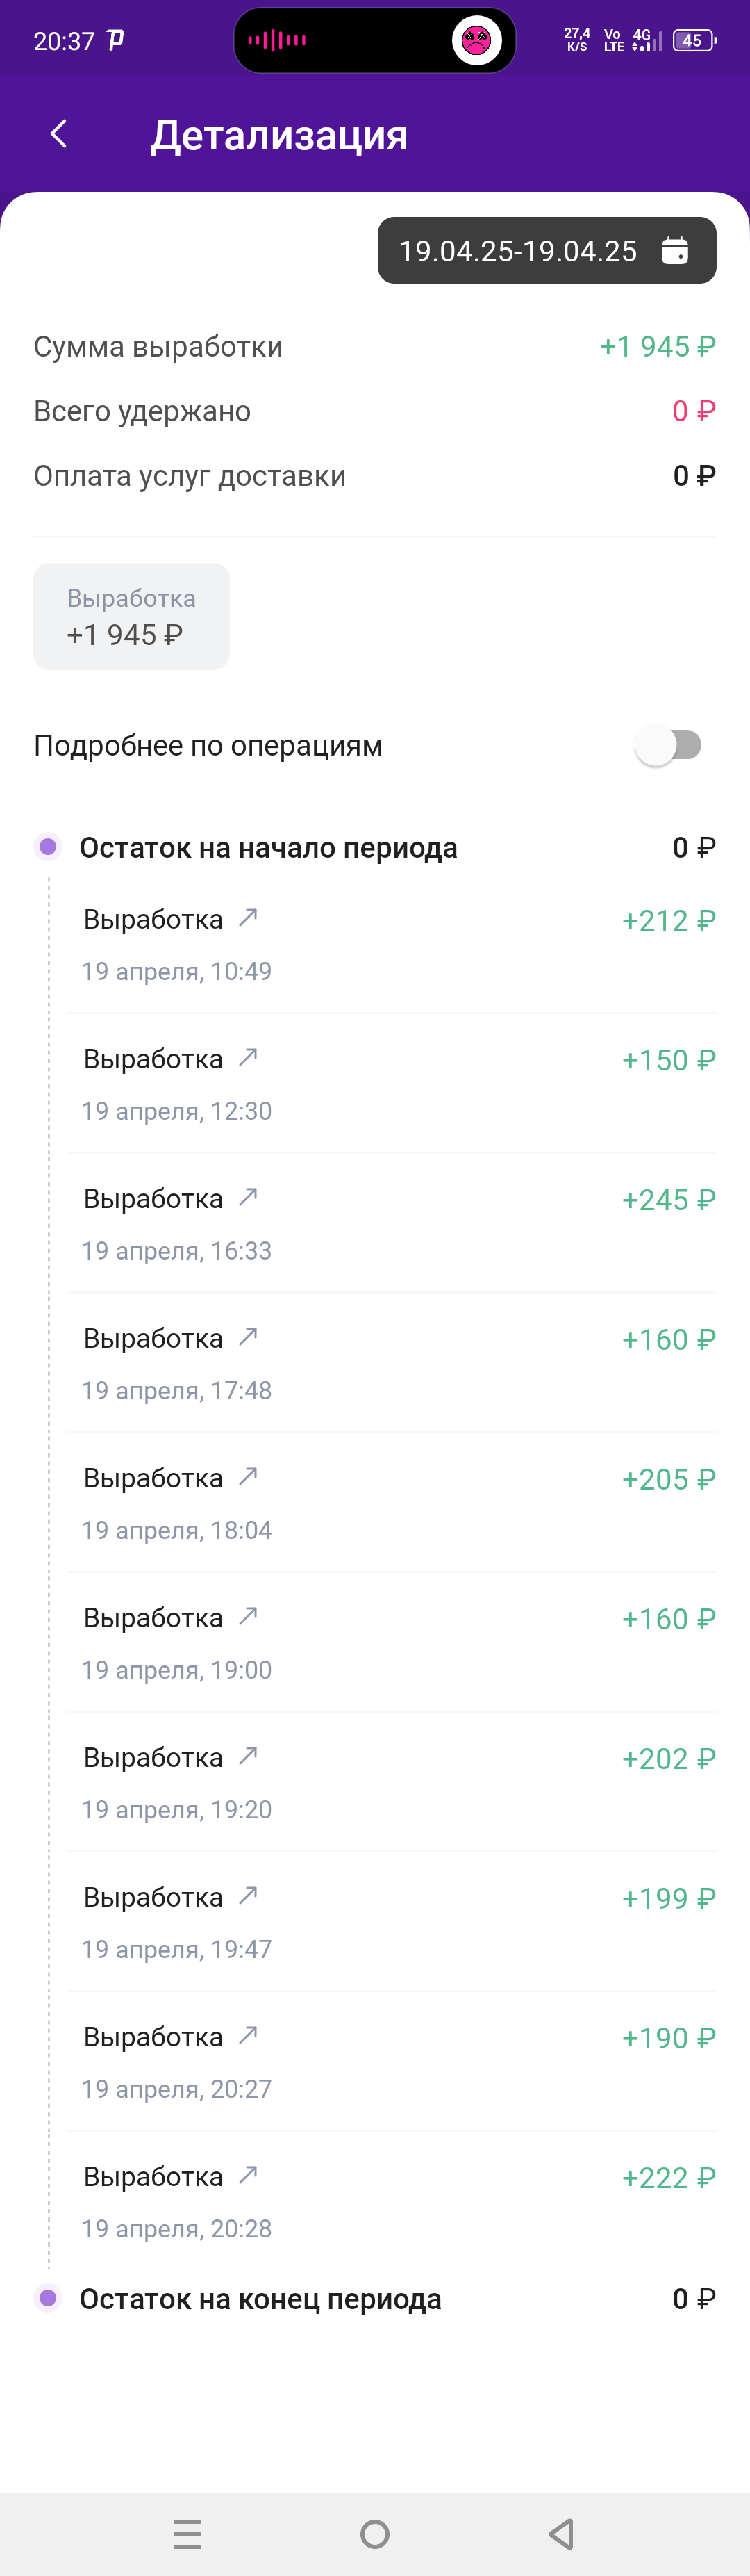Image resolution: width=750 pixels, height=2576 pixels.
Task: Open the +160 ₽ entry at 17:48
Action: coord(392,1363)
